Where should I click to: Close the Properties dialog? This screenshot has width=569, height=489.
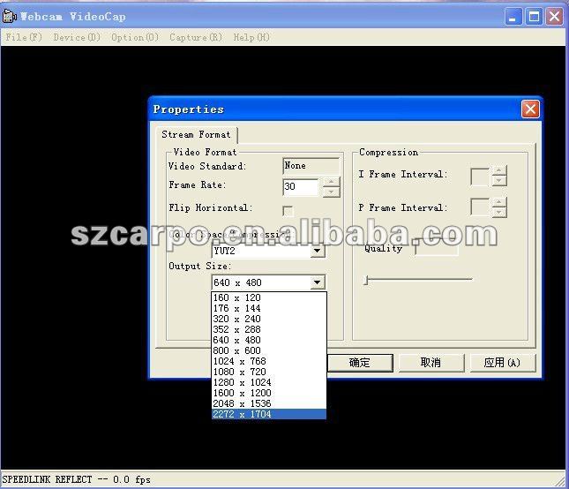[530, 109]
